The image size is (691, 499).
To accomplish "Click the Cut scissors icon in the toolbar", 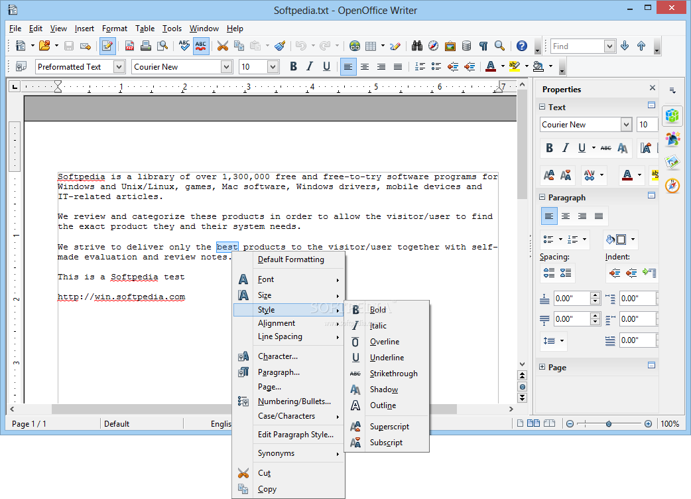I will click(x=223, y=46).
